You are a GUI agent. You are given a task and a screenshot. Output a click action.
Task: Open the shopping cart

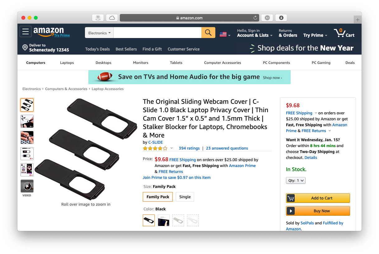click(x=344, y=32)
